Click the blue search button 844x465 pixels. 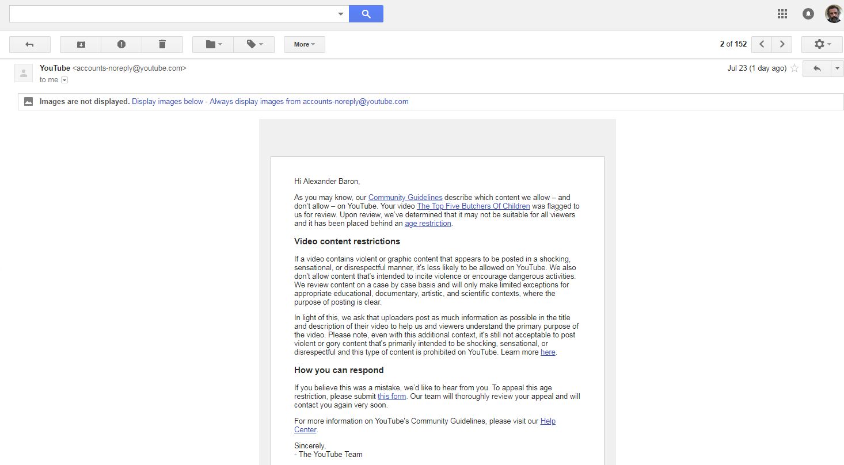[366, 14]
